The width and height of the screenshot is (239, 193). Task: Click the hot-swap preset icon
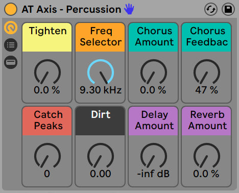click(211, 9)
